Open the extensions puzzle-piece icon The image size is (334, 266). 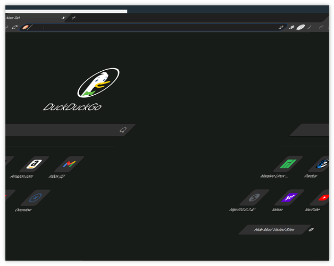(x=291, y=27)
